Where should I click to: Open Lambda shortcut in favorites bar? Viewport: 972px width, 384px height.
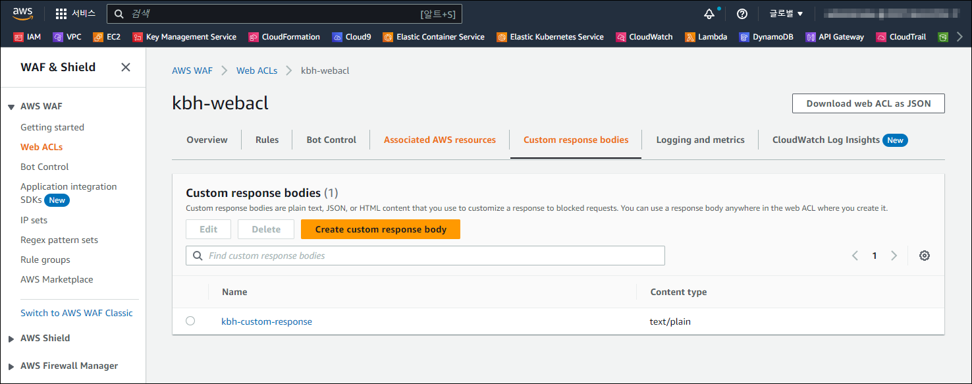pyautogui.click(x=706, y=37)
